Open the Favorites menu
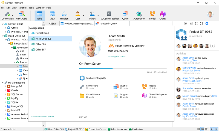219x131 pixels. pyautogui.click(x=23, y=8)
